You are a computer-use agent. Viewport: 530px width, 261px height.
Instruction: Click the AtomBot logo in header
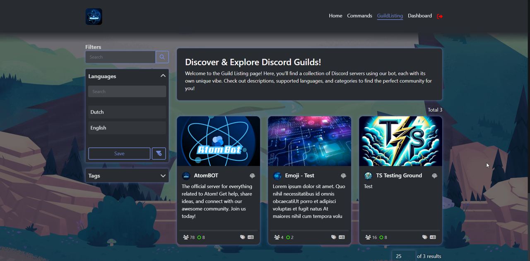94,17
